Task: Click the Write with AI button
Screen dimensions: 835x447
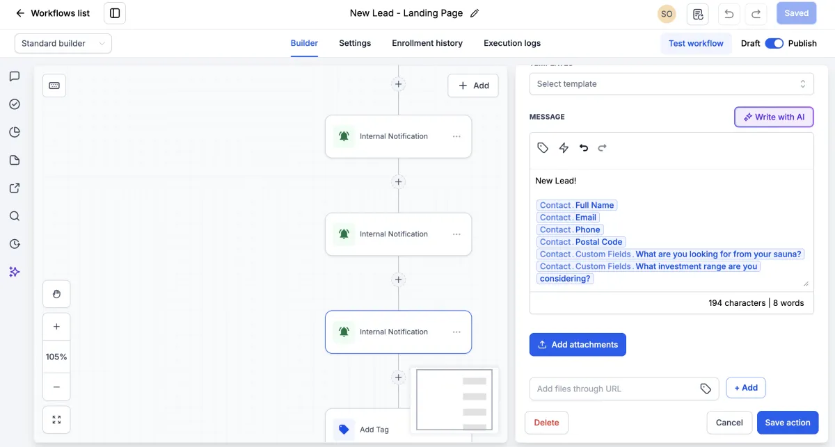Action: [774, 117]
